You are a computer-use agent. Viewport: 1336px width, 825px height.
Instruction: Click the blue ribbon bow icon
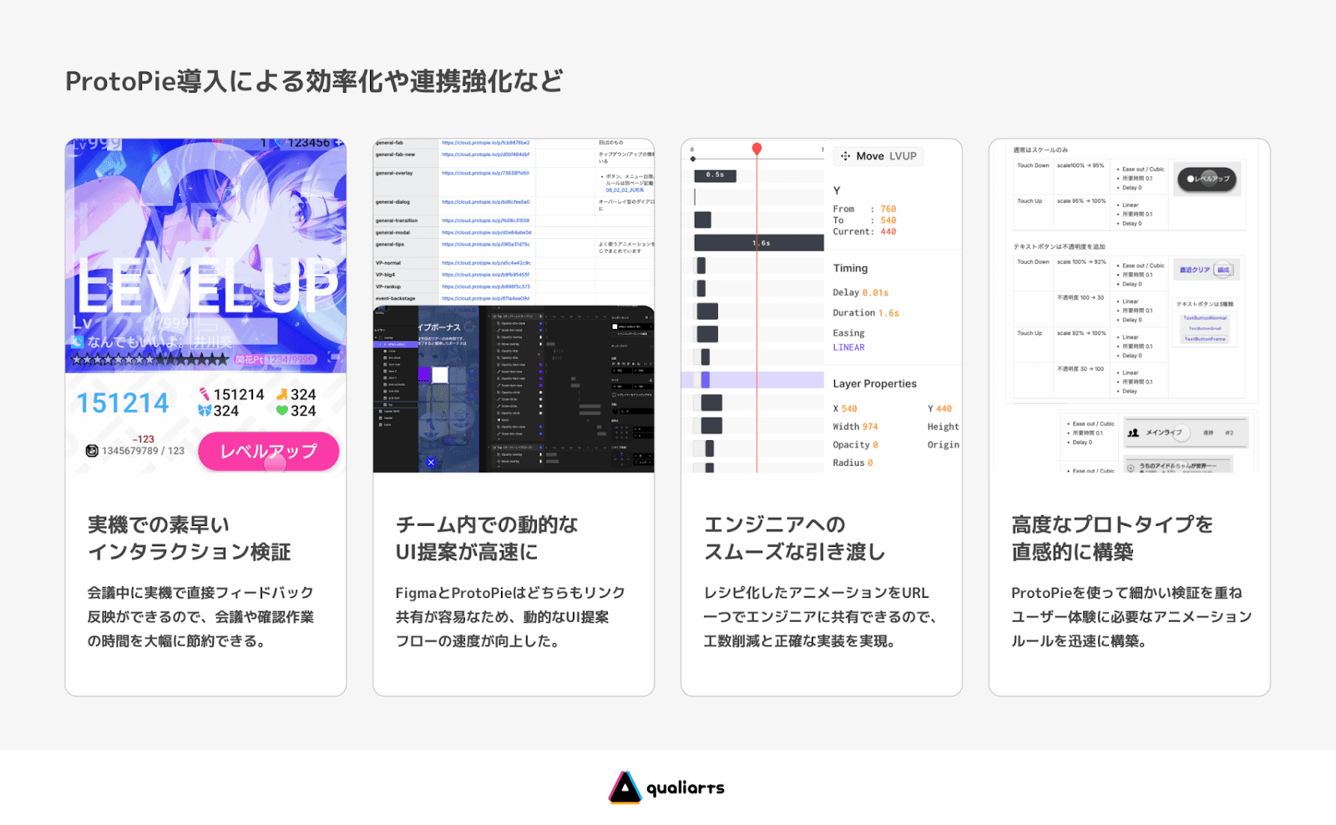(205, 411)
